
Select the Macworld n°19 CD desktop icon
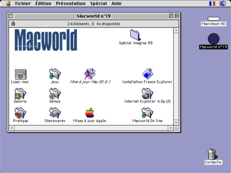214,39
